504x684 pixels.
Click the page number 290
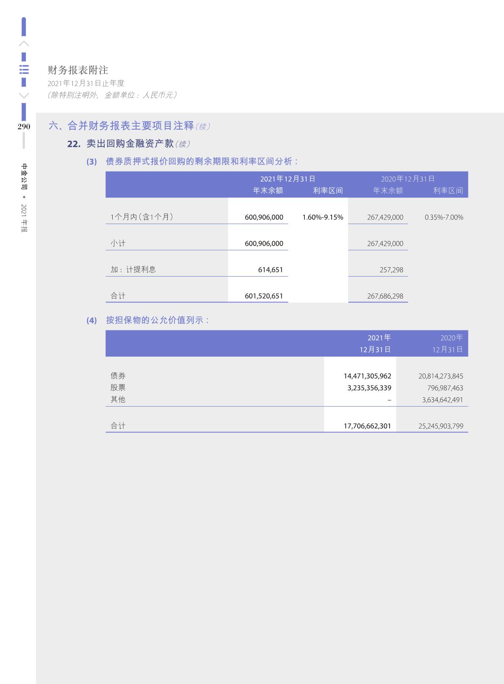(x=24, y=127)
